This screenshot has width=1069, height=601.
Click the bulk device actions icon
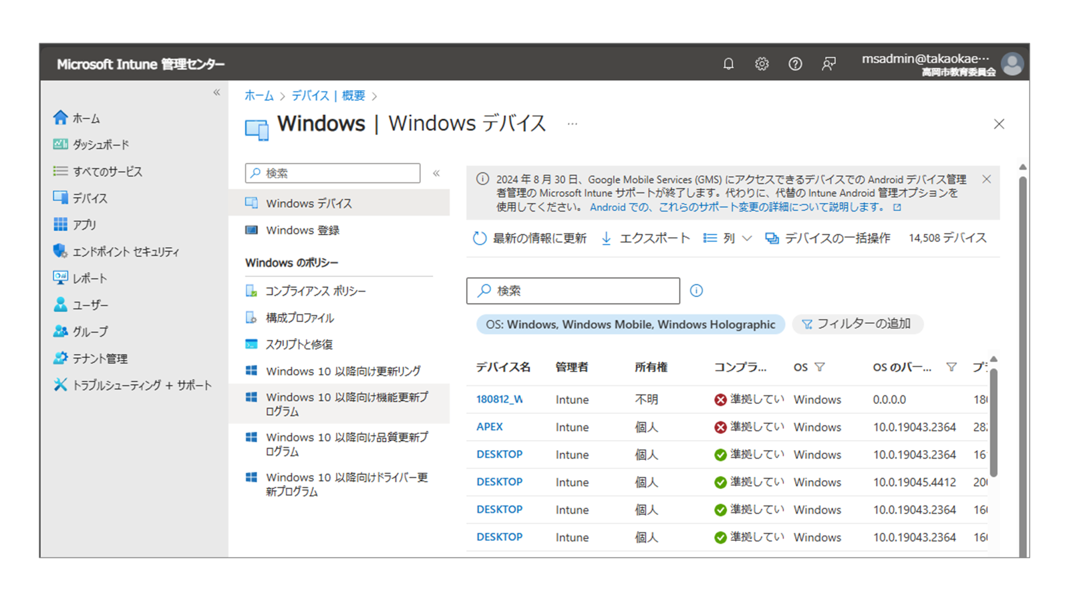pyautogui.click(x=772, y=238)
